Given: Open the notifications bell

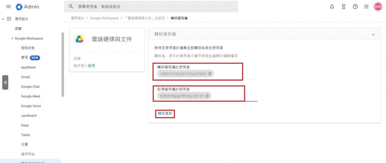Looking at the screenshot, I should 332,7.
